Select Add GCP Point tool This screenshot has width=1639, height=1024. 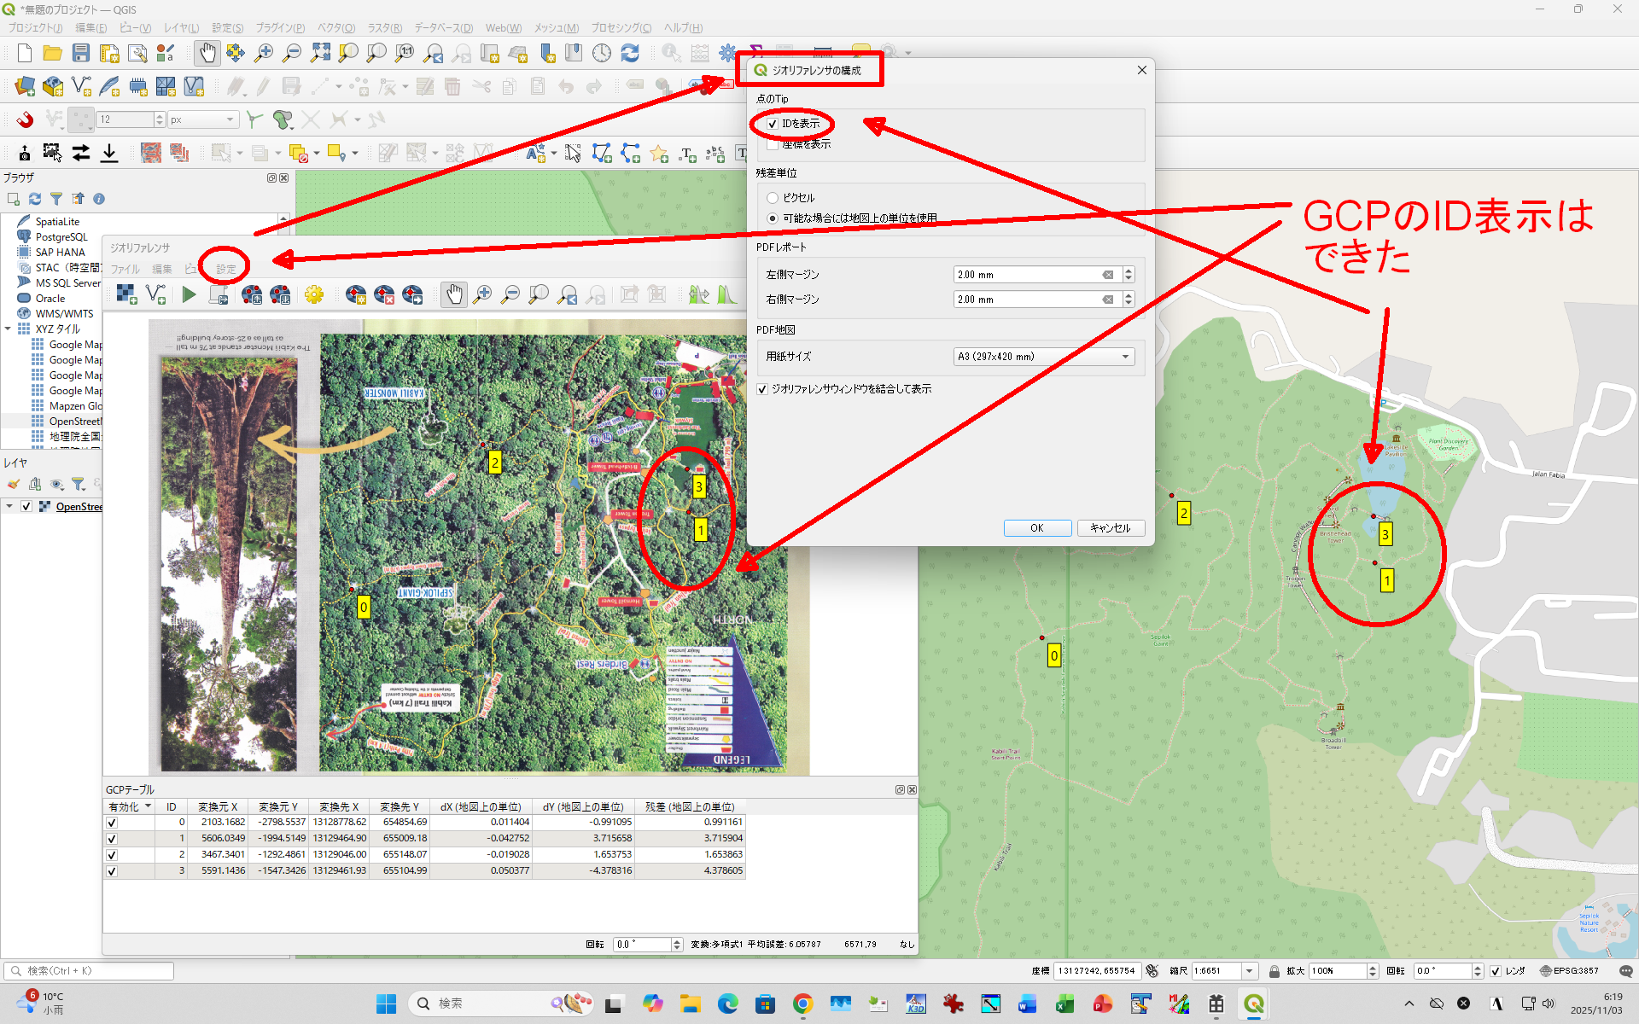[x=356, y=295]
